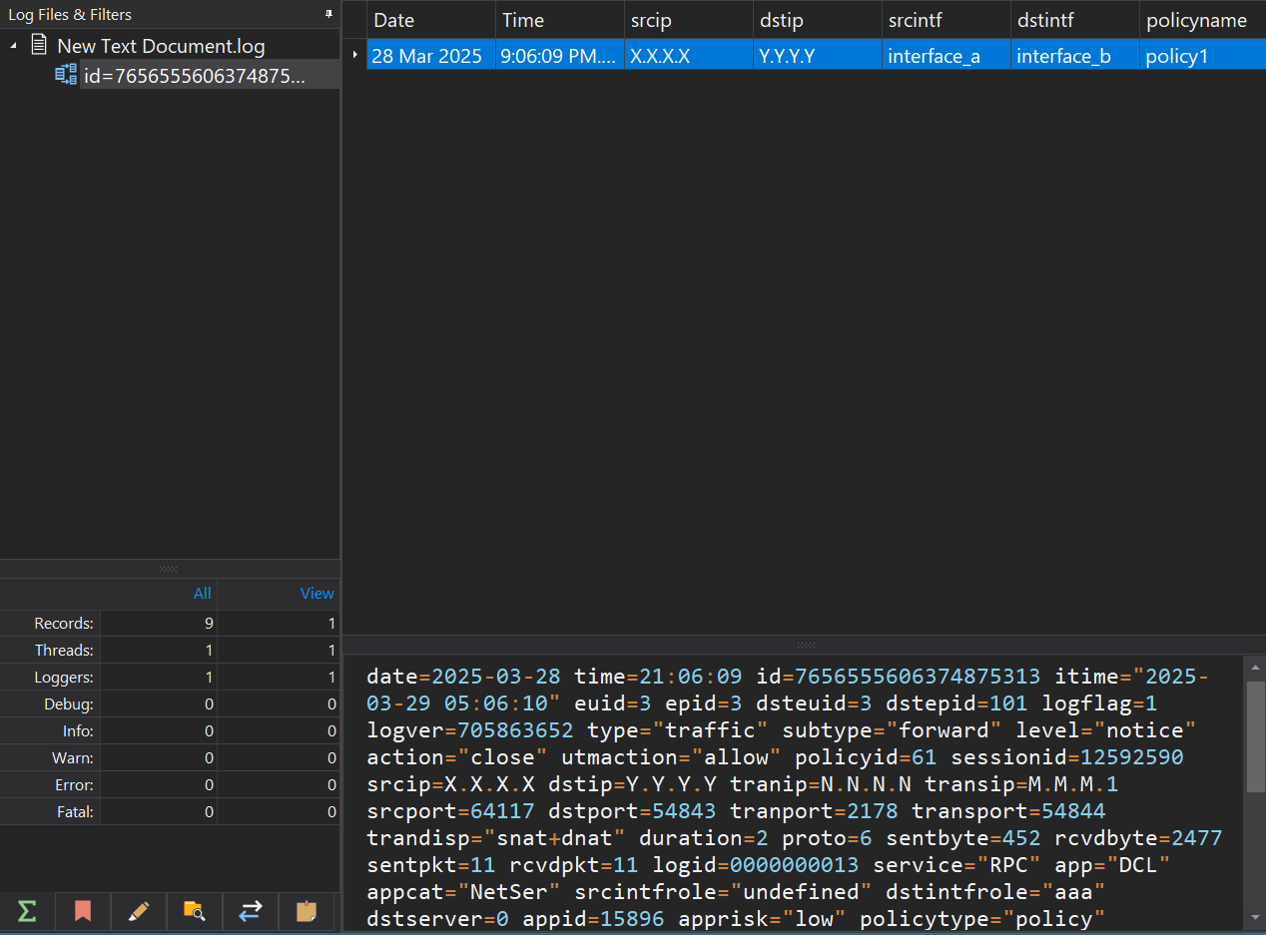Sort by the Date column header
Viewport: 1266px width, 935px height.
(430, 20)
